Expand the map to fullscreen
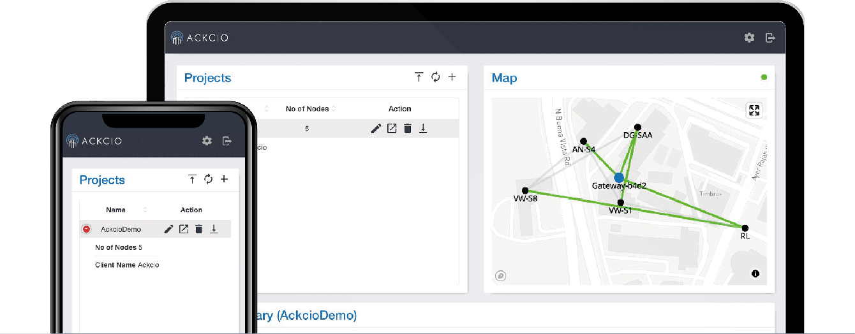Viewport: 855px width, 334px height. pyautogui.click(x=754, y=110)
